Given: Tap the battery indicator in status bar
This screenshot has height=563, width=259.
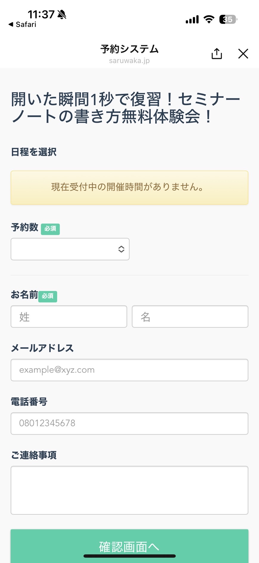Looking at the screenshot, I should click(x=228, y=19).
